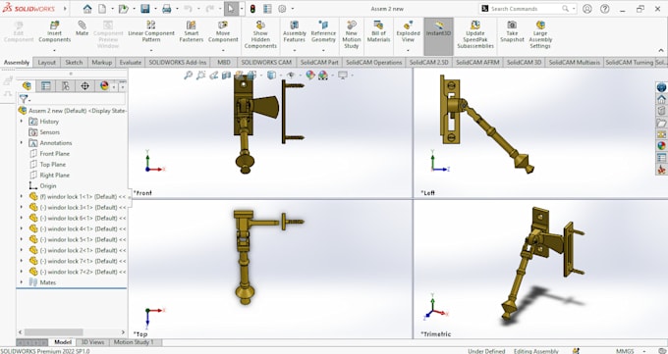Open 3D Views bottom tab

(92, 342)
